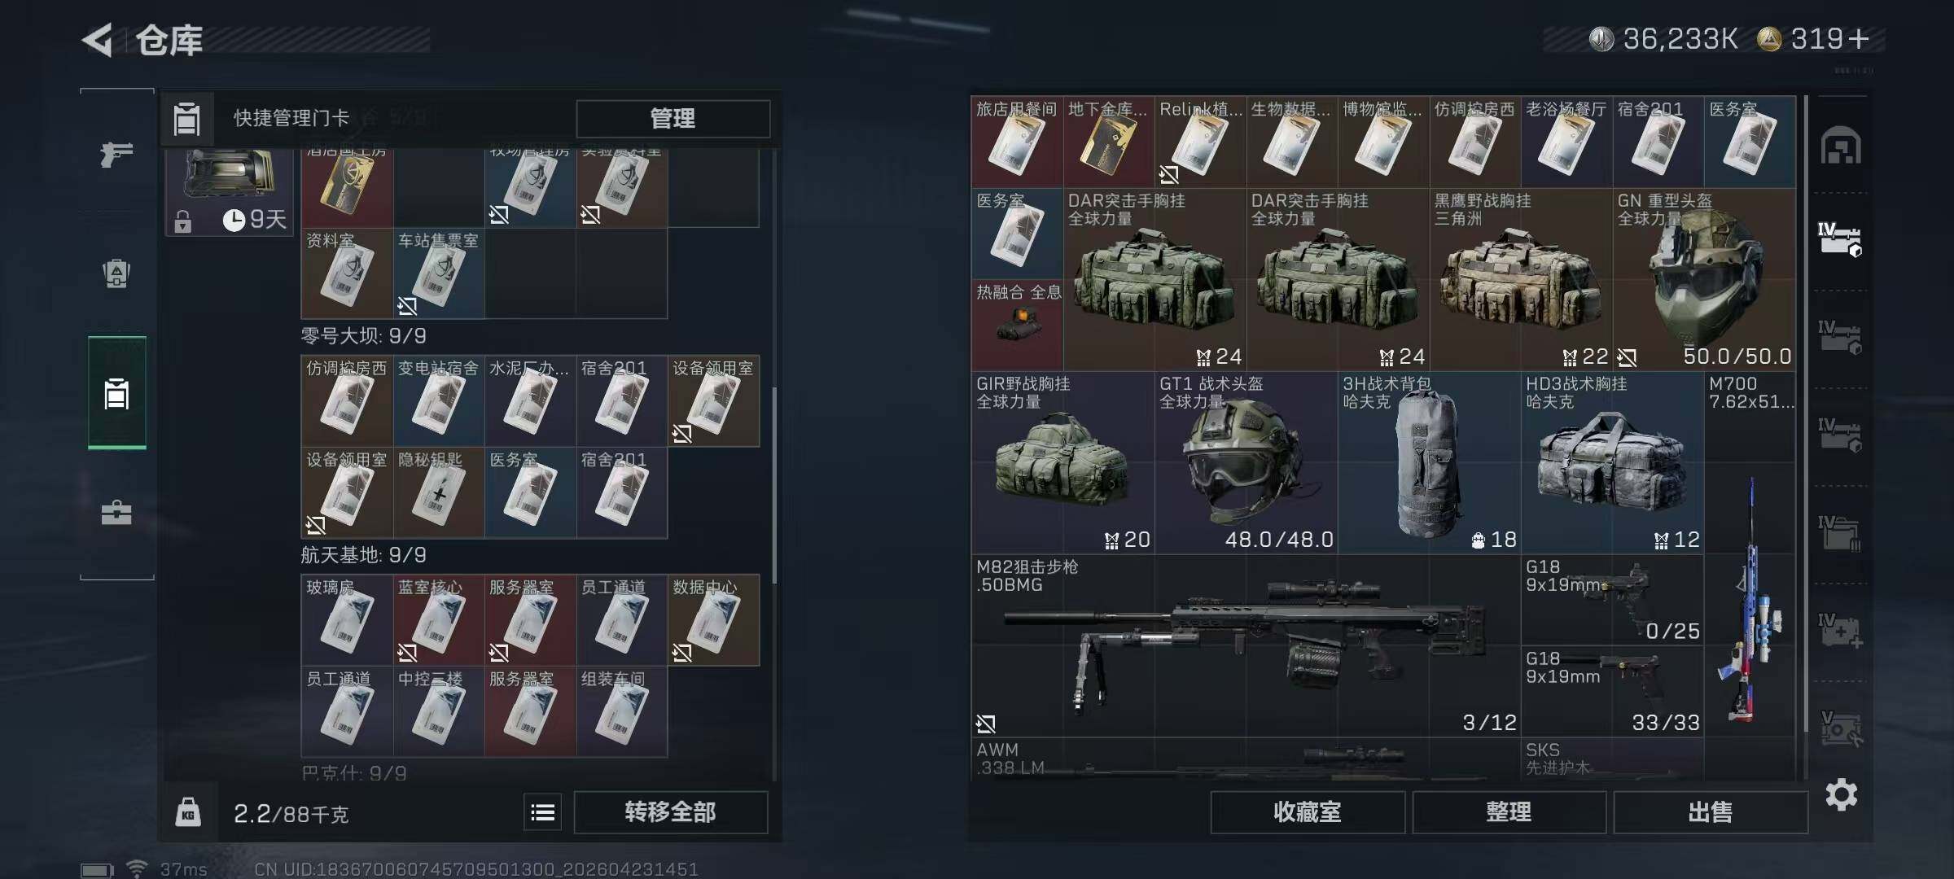
Task: Open the settings gear icon at bottom right
Action: coord(1841,794)
